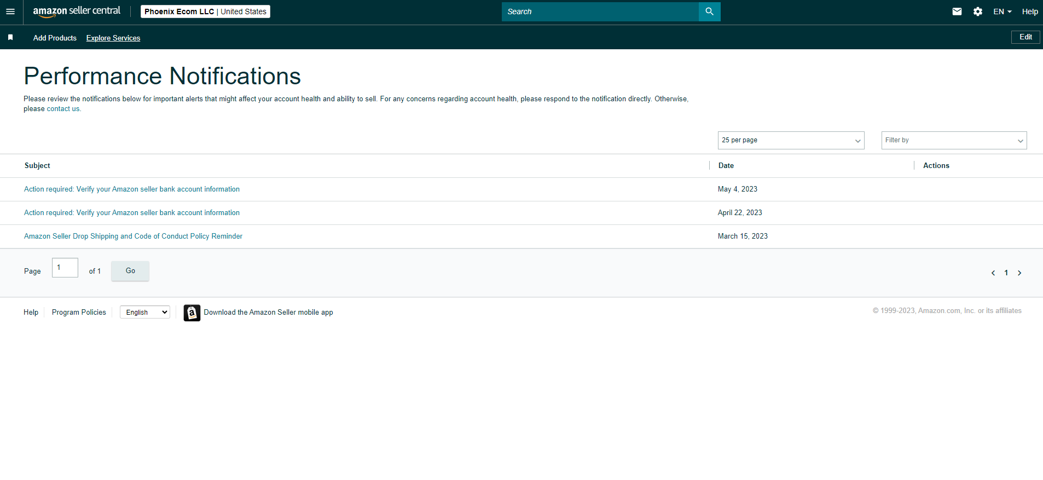This screenshot has width=1043, height=480.
Task: Click the Amazon Seller app icon
Action: pyautogui.click(x=192, y=313)
